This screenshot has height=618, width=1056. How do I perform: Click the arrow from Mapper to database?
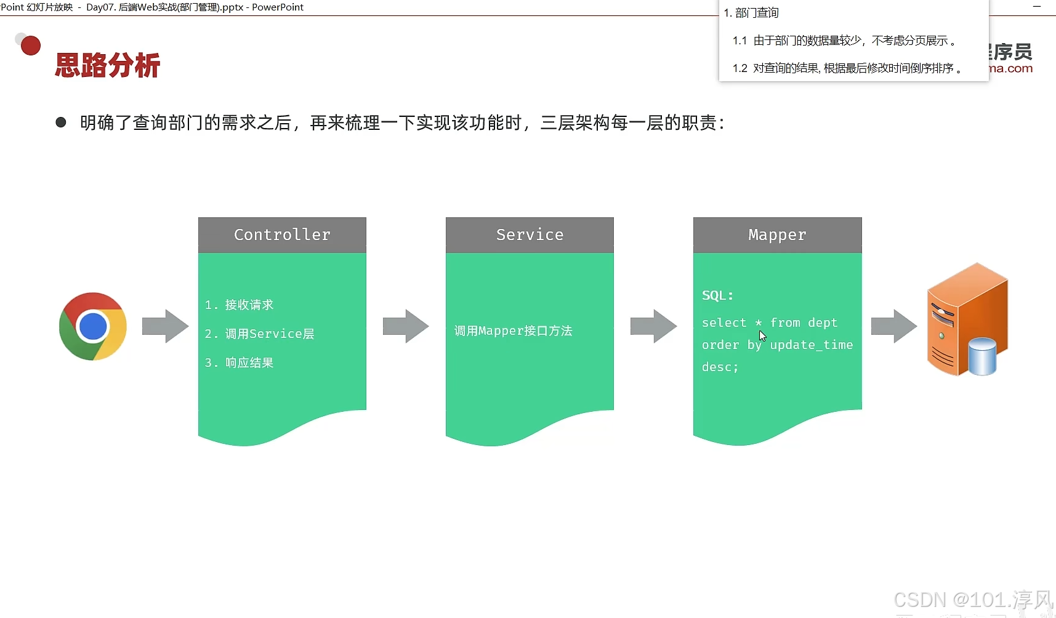tap(894, 326)
